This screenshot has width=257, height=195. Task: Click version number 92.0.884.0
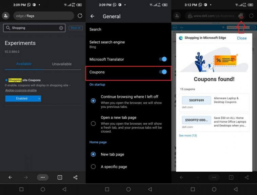(12, 52)
